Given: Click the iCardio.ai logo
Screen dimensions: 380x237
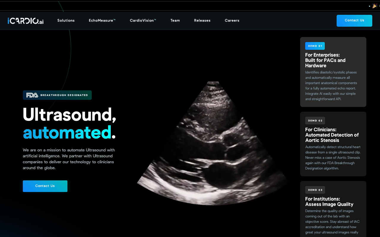Looking at the screenshot, I should click(26, 21).
